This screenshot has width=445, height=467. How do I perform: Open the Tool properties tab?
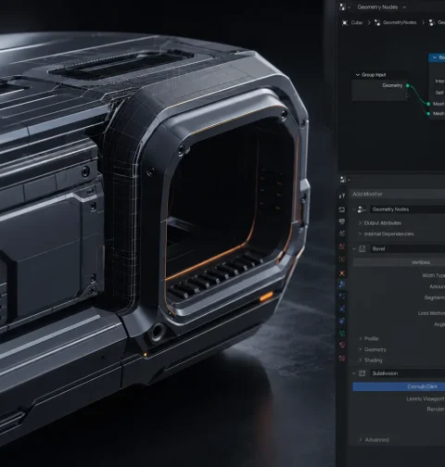point(342,196)
